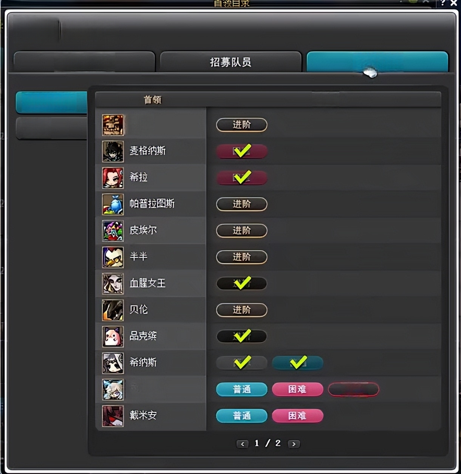The width and height of the screenshot is (461, 474).
Task: Toggle the checked difficulty for Magnus (麦格纳斯)
Action: tap(242, 151)
